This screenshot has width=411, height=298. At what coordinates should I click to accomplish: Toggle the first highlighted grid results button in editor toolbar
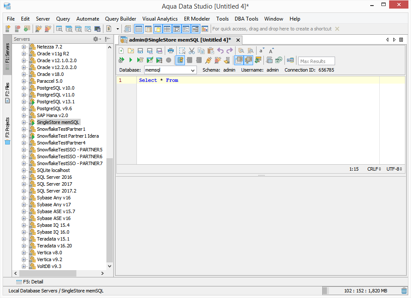pyautogui.click(x=239, y=60)
